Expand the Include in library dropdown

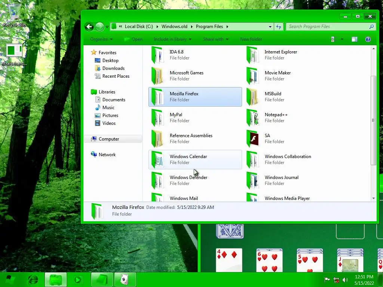[x=172, y=39]
